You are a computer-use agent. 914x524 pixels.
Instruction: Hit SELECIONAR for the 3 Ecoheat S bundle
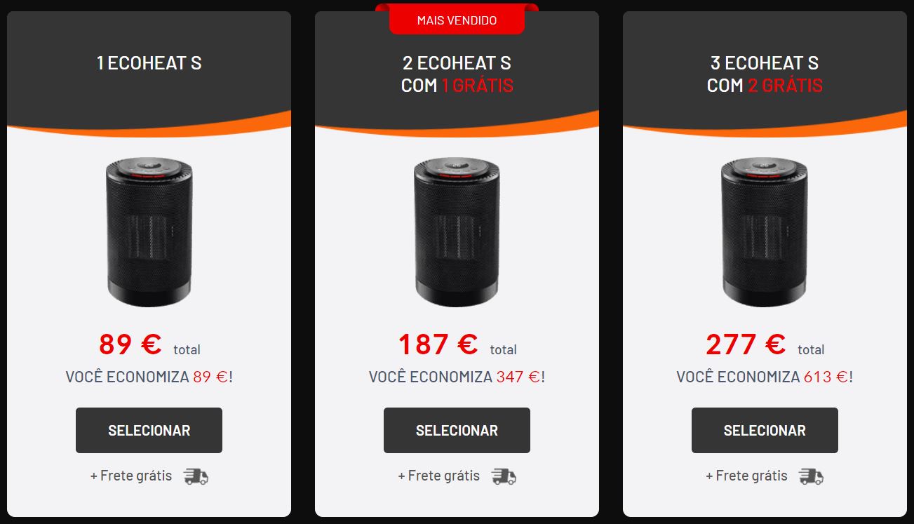[765, 430]
